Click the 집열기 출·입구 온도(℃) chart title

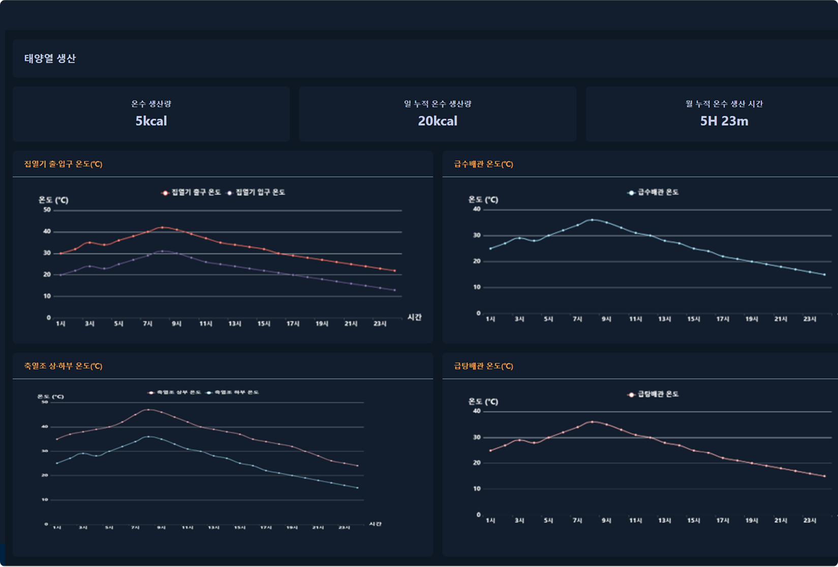(63, 164)
